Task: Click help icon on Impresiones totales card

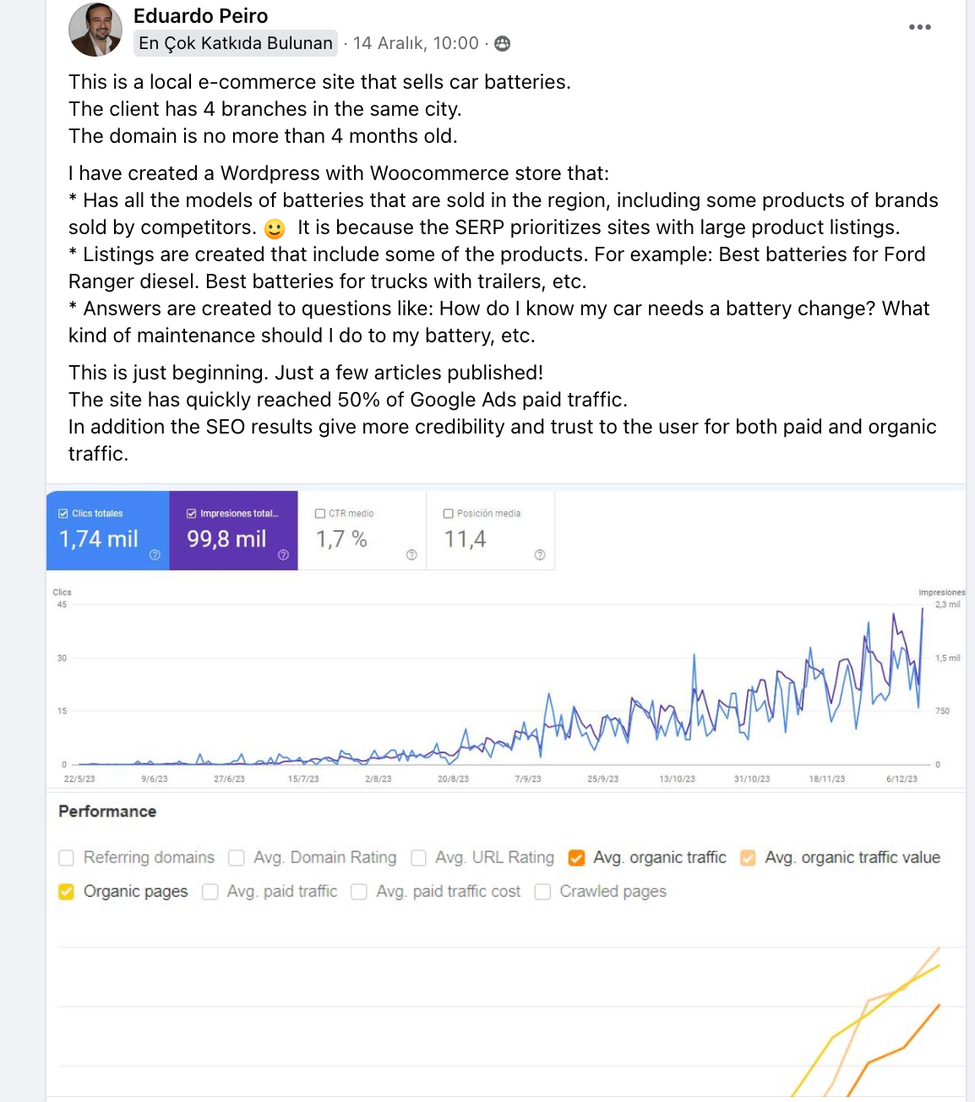Action: 283,555
